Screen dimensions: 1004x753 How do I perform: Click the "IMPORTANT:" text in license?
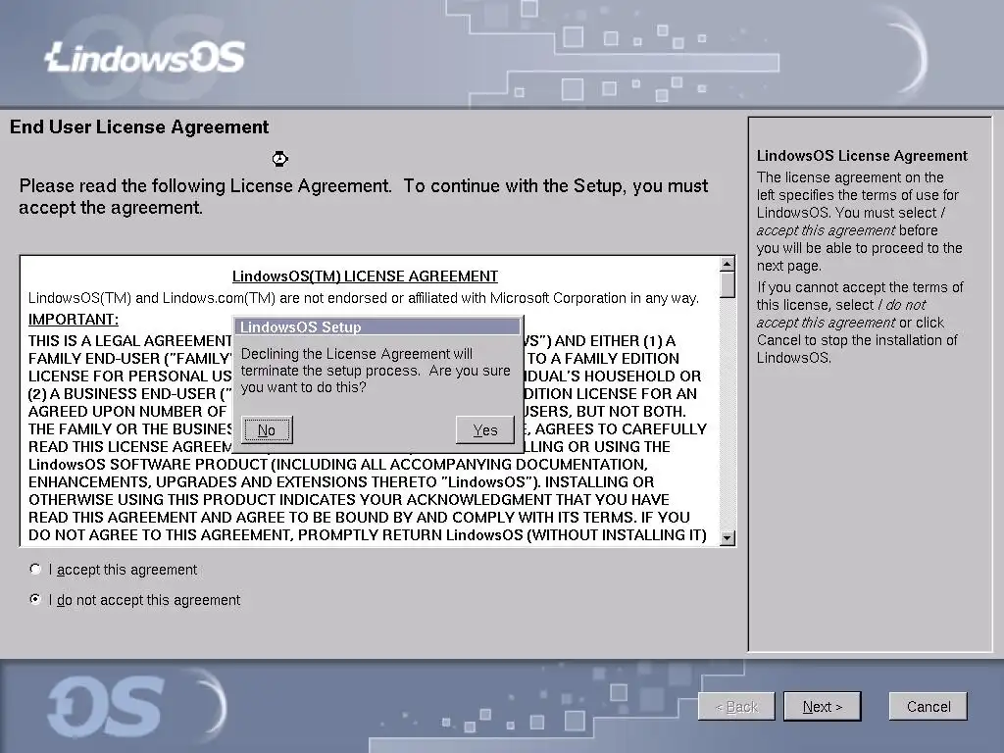coord(73,319)
